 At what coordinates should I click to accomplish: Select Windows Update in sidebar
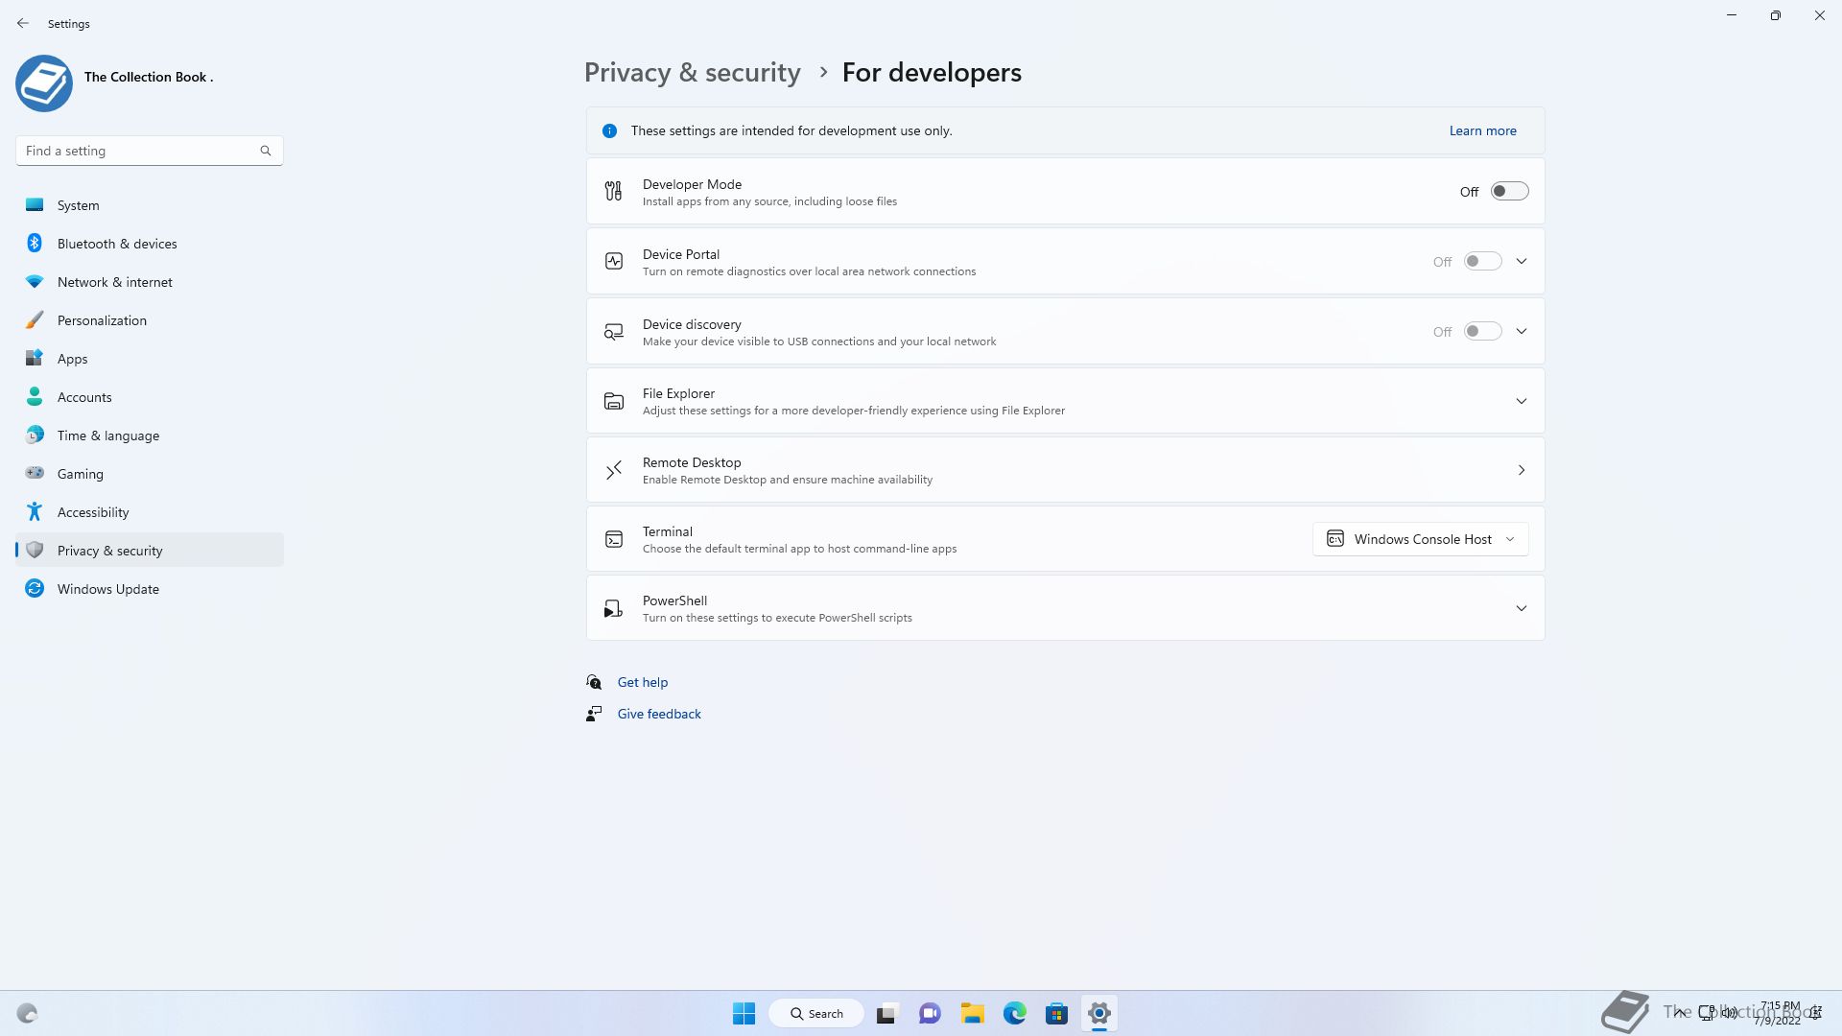click(150, 589)
